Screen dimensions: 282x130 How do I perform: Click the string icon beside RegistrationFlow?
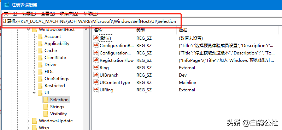(x=96, y=60)
